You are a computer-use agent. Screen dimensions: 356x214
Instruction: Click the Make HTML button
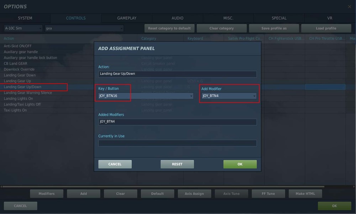click(x=305, y=194)
